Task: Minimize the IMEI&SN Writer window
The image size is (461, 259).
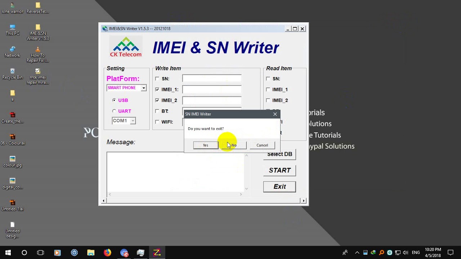Action: coord(287,29)
